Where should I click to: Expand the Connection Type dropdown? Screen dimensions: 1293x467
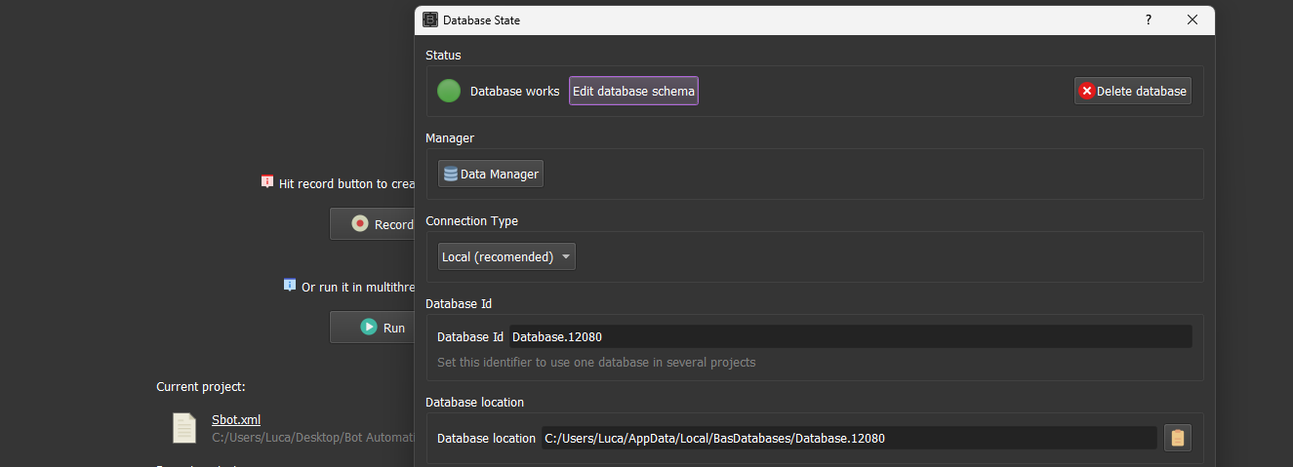[506, 256]
